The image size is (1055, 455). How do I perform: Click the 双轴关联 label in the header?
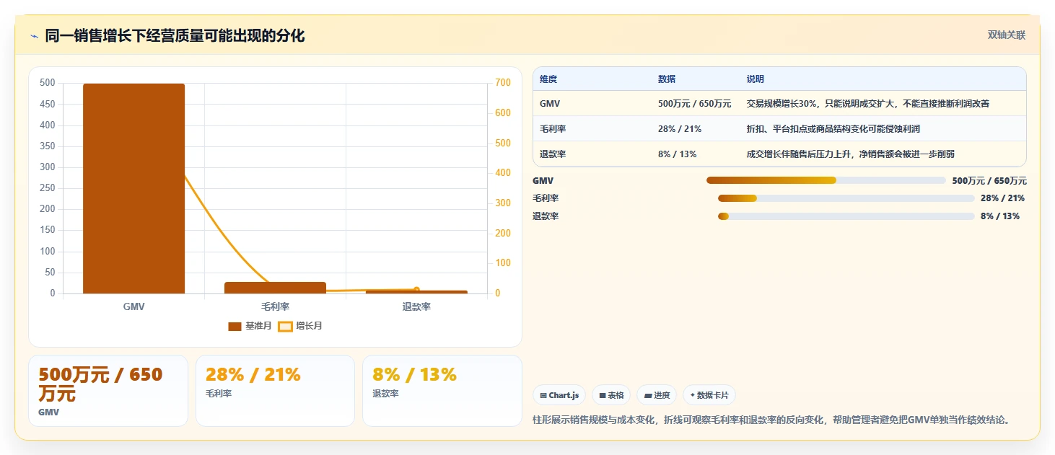click(x=1007, y=35)
